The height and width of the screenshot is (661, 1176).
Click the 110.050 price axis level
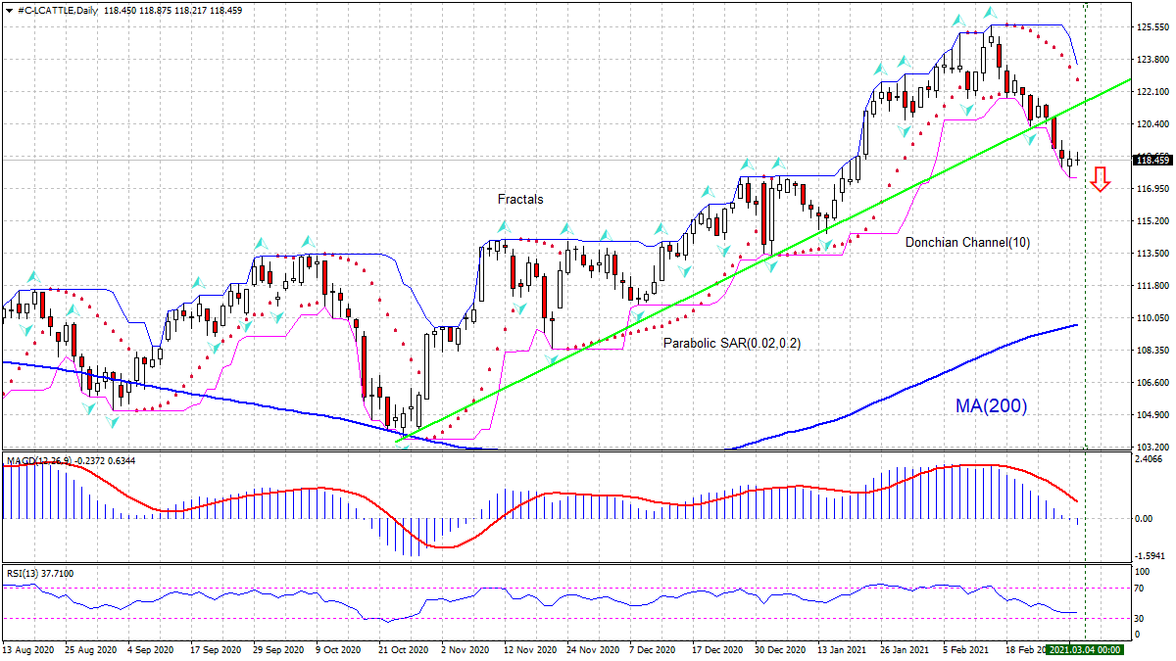click(x=1152, y=318)
